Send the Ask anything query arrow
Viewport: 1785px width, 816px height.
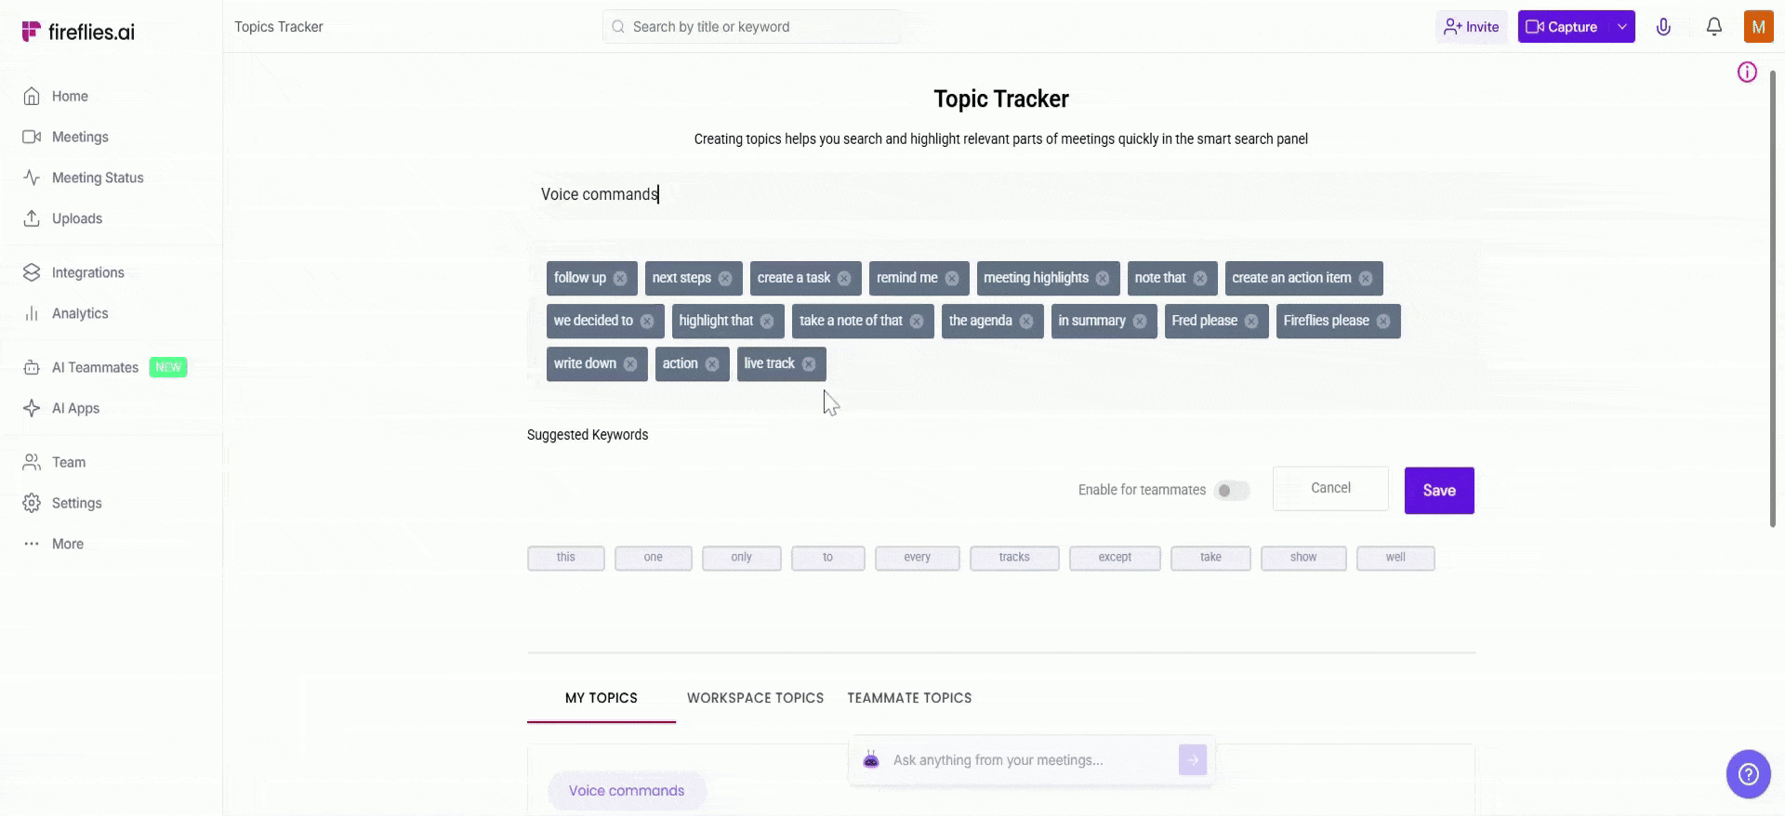tap(1192, 759)
